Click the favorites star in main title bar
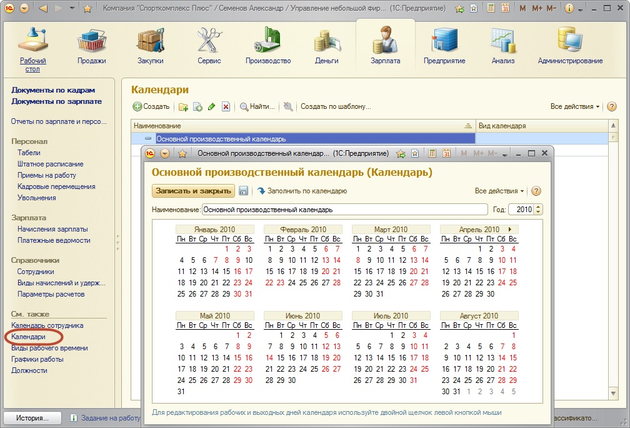This screenshot has height=428, width=630. (x=87, y=9)
